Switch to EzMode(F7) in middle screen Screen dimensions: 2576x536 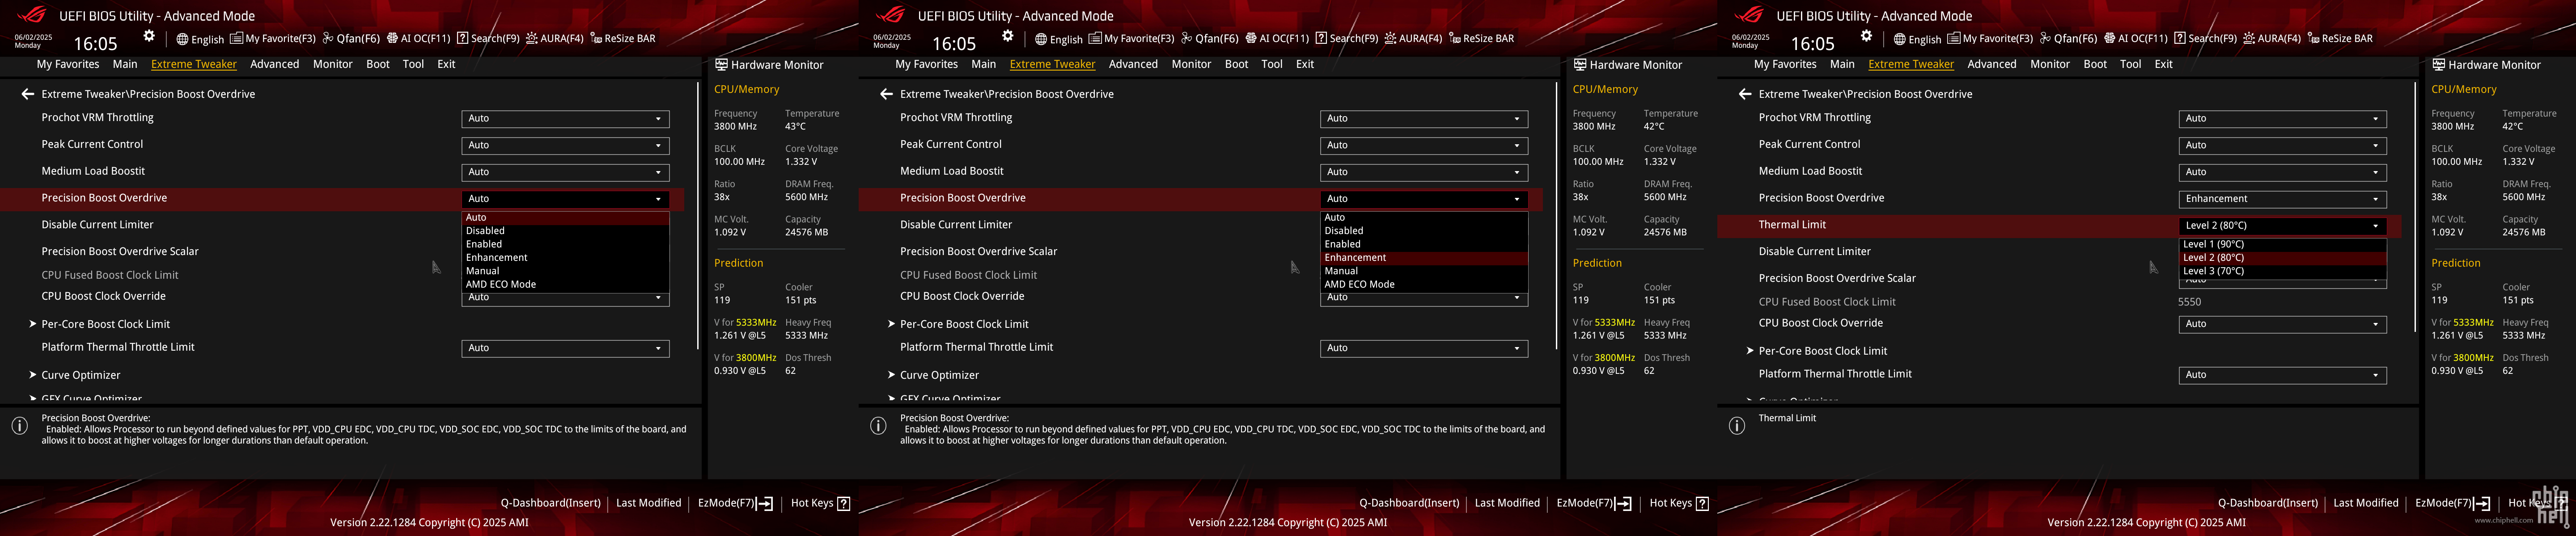point(1594,503)
